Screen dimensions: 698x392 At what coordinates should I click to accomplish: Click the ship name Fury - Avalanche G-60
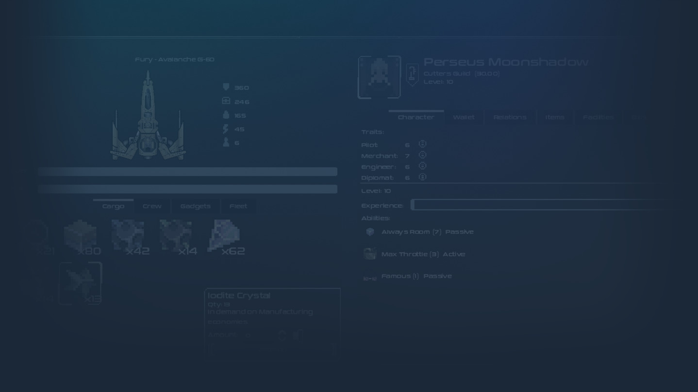175,60
